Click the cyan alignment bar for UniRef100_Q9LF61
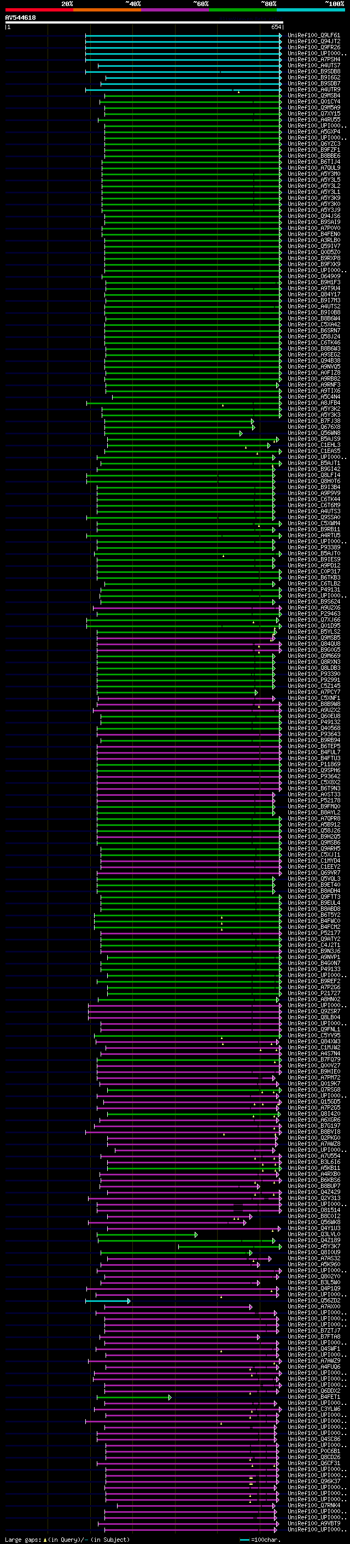The image size is (350, 1544). click(x=183, y=36)
